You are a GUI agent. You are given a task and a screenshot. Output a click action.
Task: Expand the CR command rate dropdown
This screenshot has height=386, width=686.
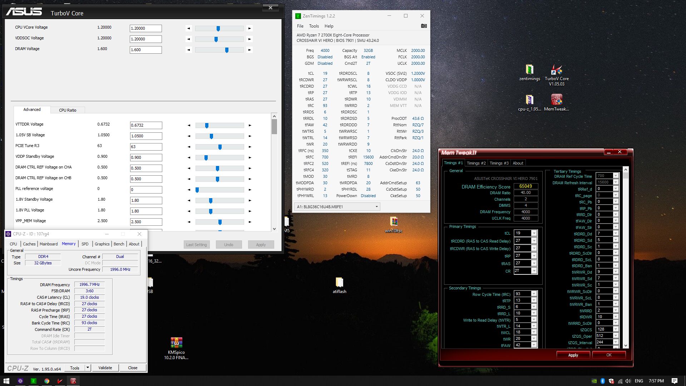pyautogui.click(x=534, y=271)
